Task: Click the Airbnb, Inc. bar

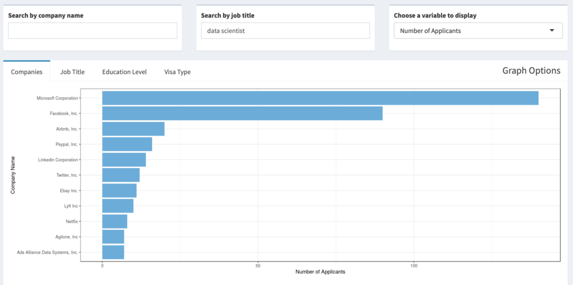Action: coord(133,129)
